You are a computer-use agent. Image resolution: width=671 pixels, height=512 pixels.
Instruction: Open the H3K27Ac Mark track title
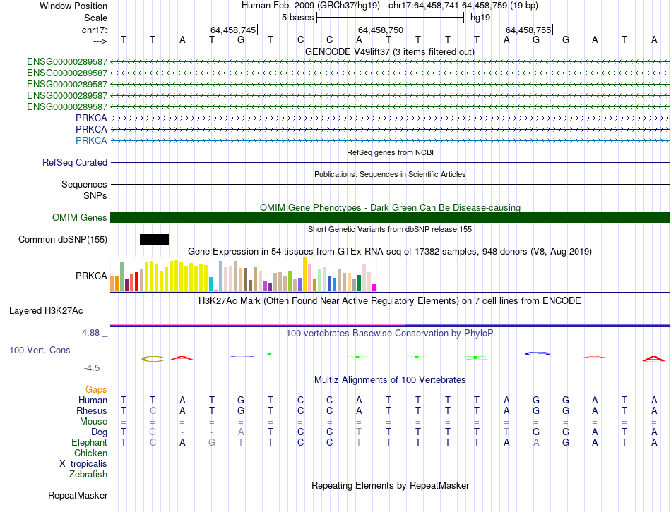(x=390, y=300)
